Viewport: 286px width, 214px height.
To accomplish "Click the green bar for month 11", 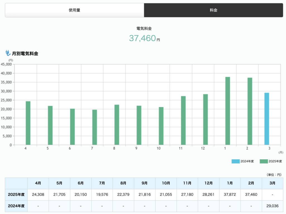I will tap(183, 120).
